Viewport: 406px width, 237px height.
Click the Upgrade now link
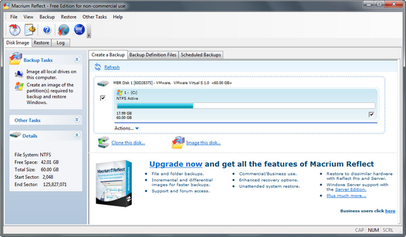pos(175,164)
